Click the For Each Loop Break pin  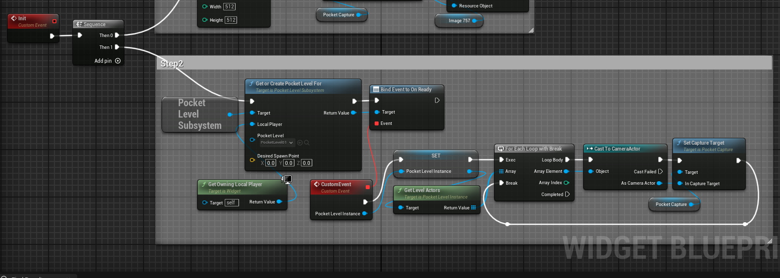pyautogui.click(x=501, y=183)
